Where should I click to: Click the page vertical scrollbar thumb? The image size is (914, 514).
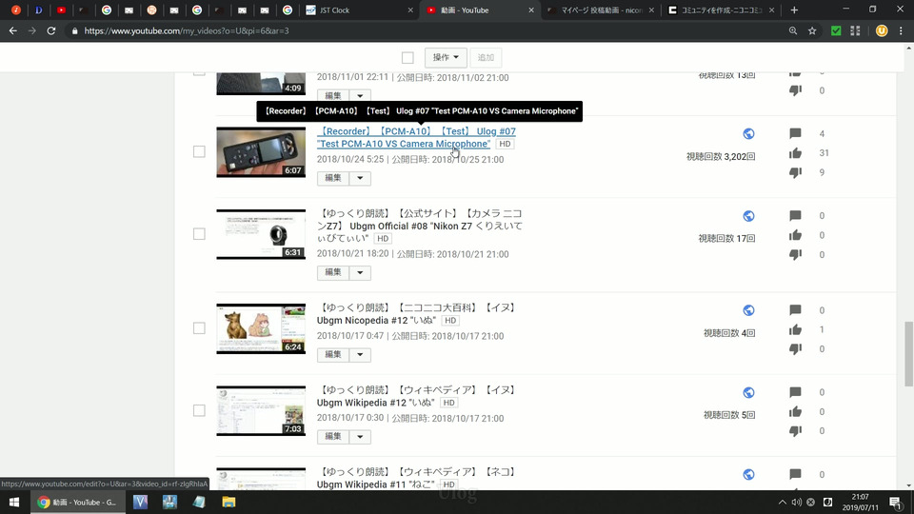coord(908,353)
